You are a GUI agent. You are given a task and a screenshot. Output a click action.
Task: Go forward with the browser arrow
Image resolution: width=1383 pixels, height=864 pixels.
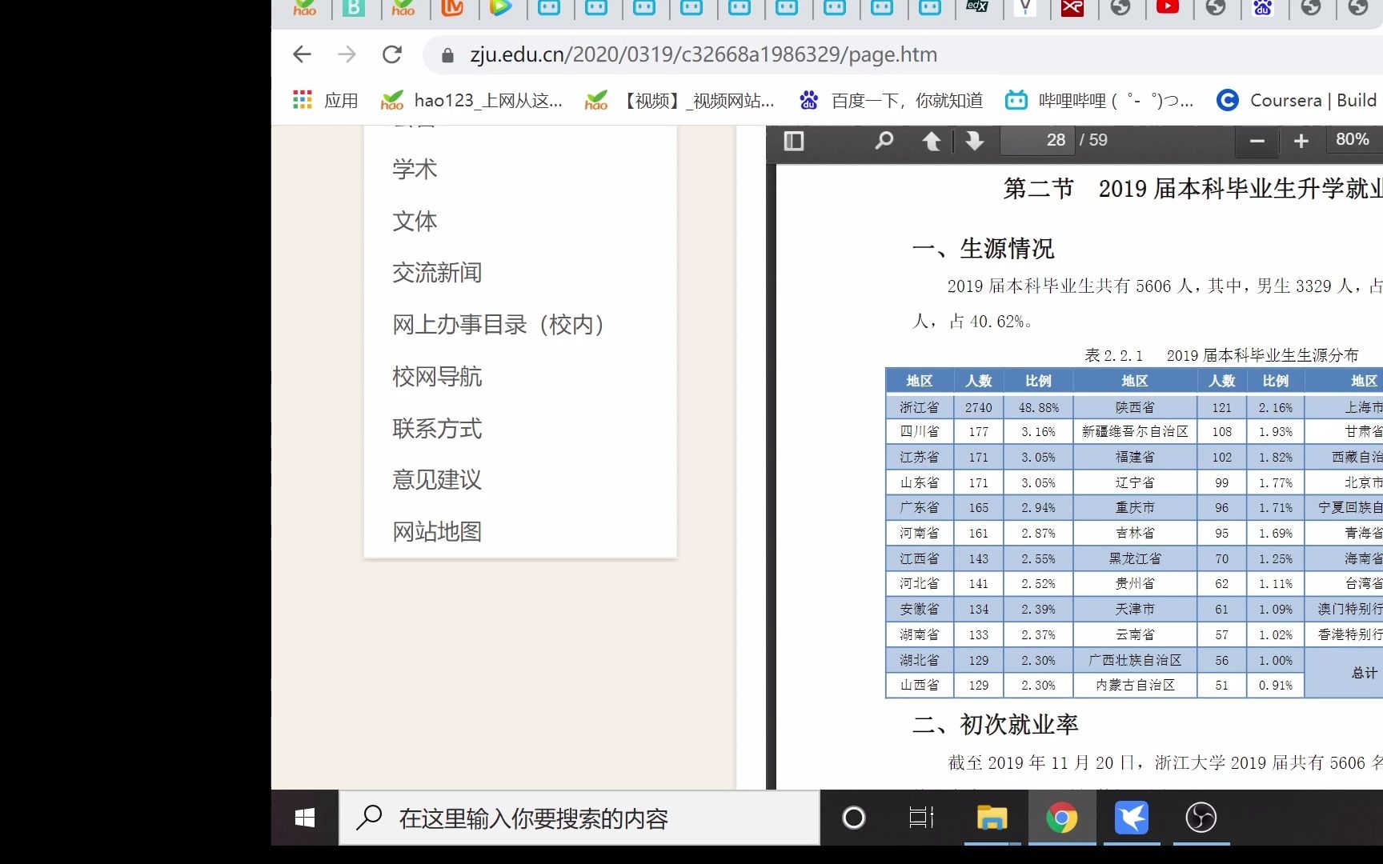(347, 54)
